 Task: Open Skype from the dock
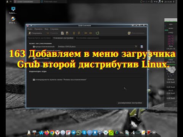[x=84, y=133]
